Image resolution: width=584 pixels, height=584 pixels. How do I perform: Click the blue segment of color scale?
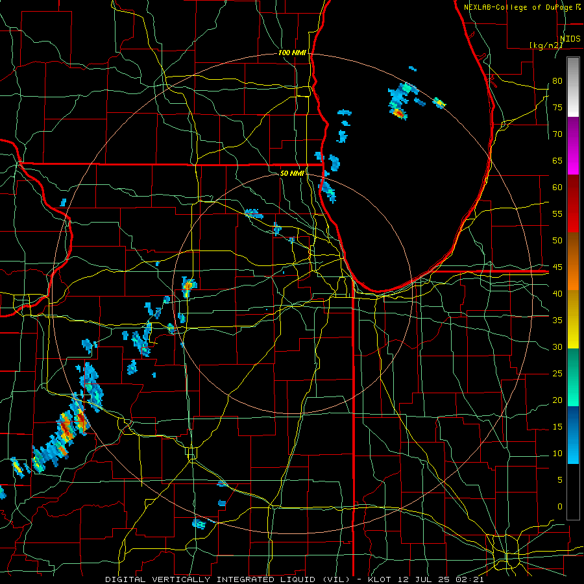click(573, 435)
